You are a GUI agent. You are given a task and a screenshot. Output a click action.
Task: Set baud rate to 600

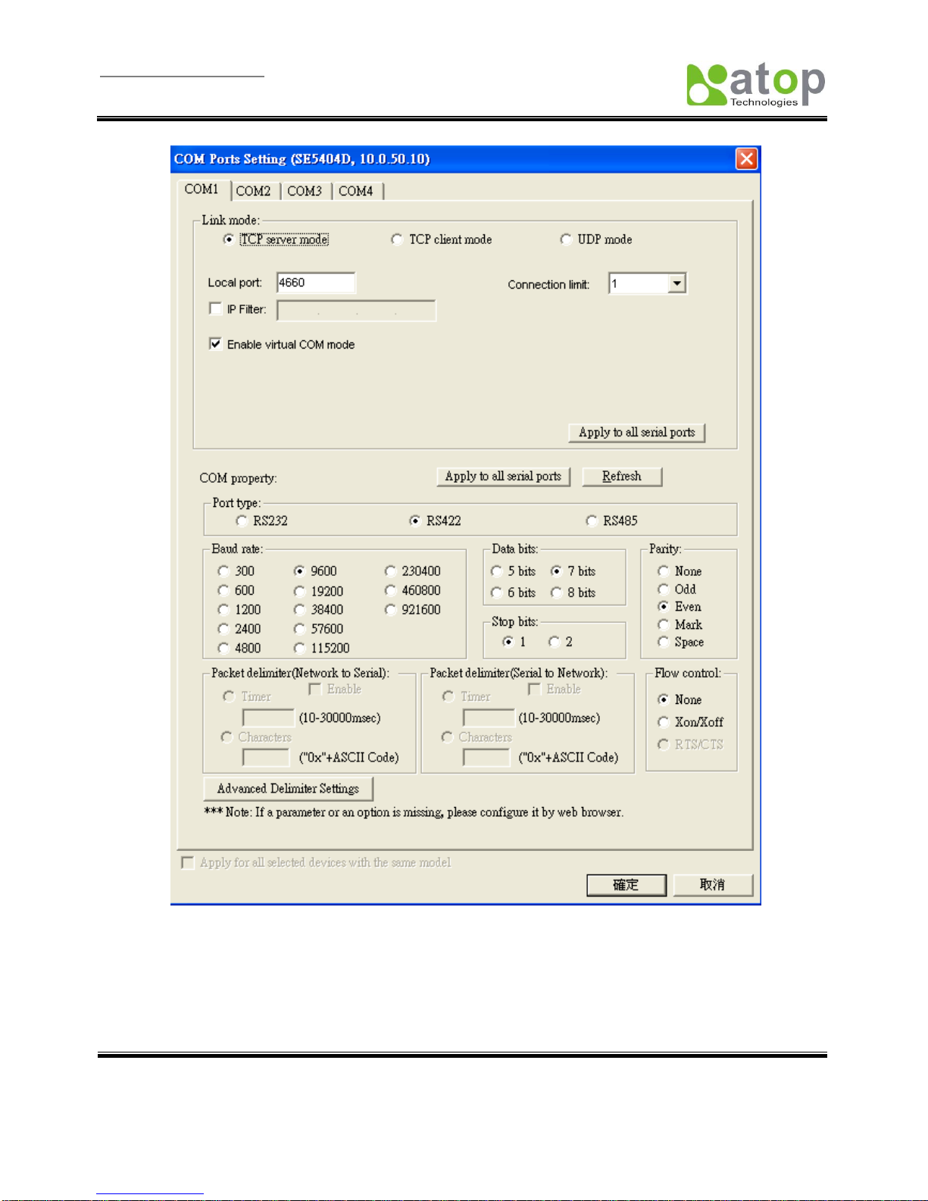(223, 590)
